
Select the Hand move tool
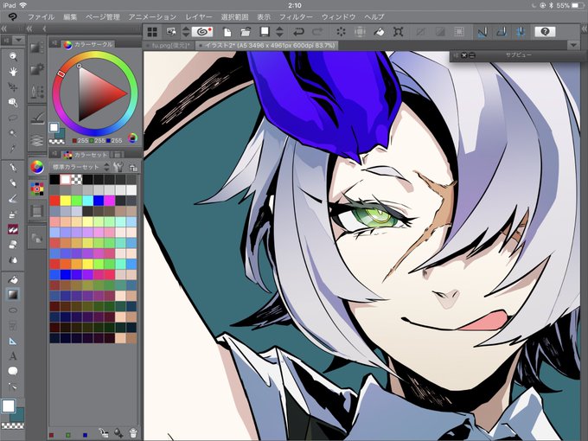click(x=13, y=72)
